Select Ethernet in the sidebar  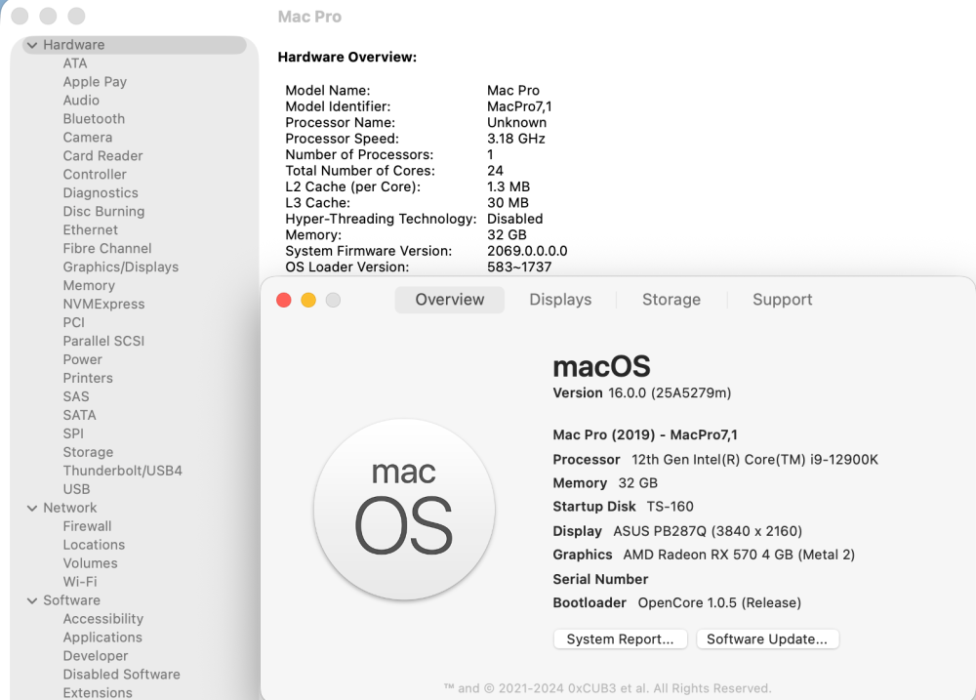pyautogui.click(x=90, y=229)
